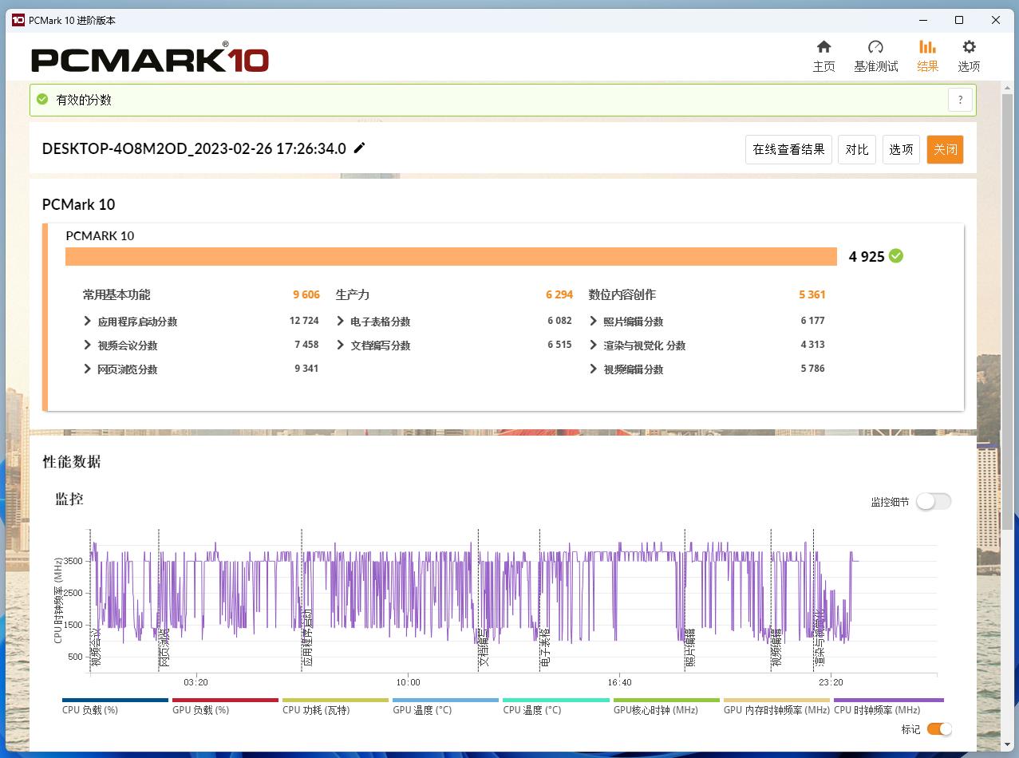1019x758 pixels.
Task: Select GPU 负载 red legend swatch
Action: click(x=225, y=701)
